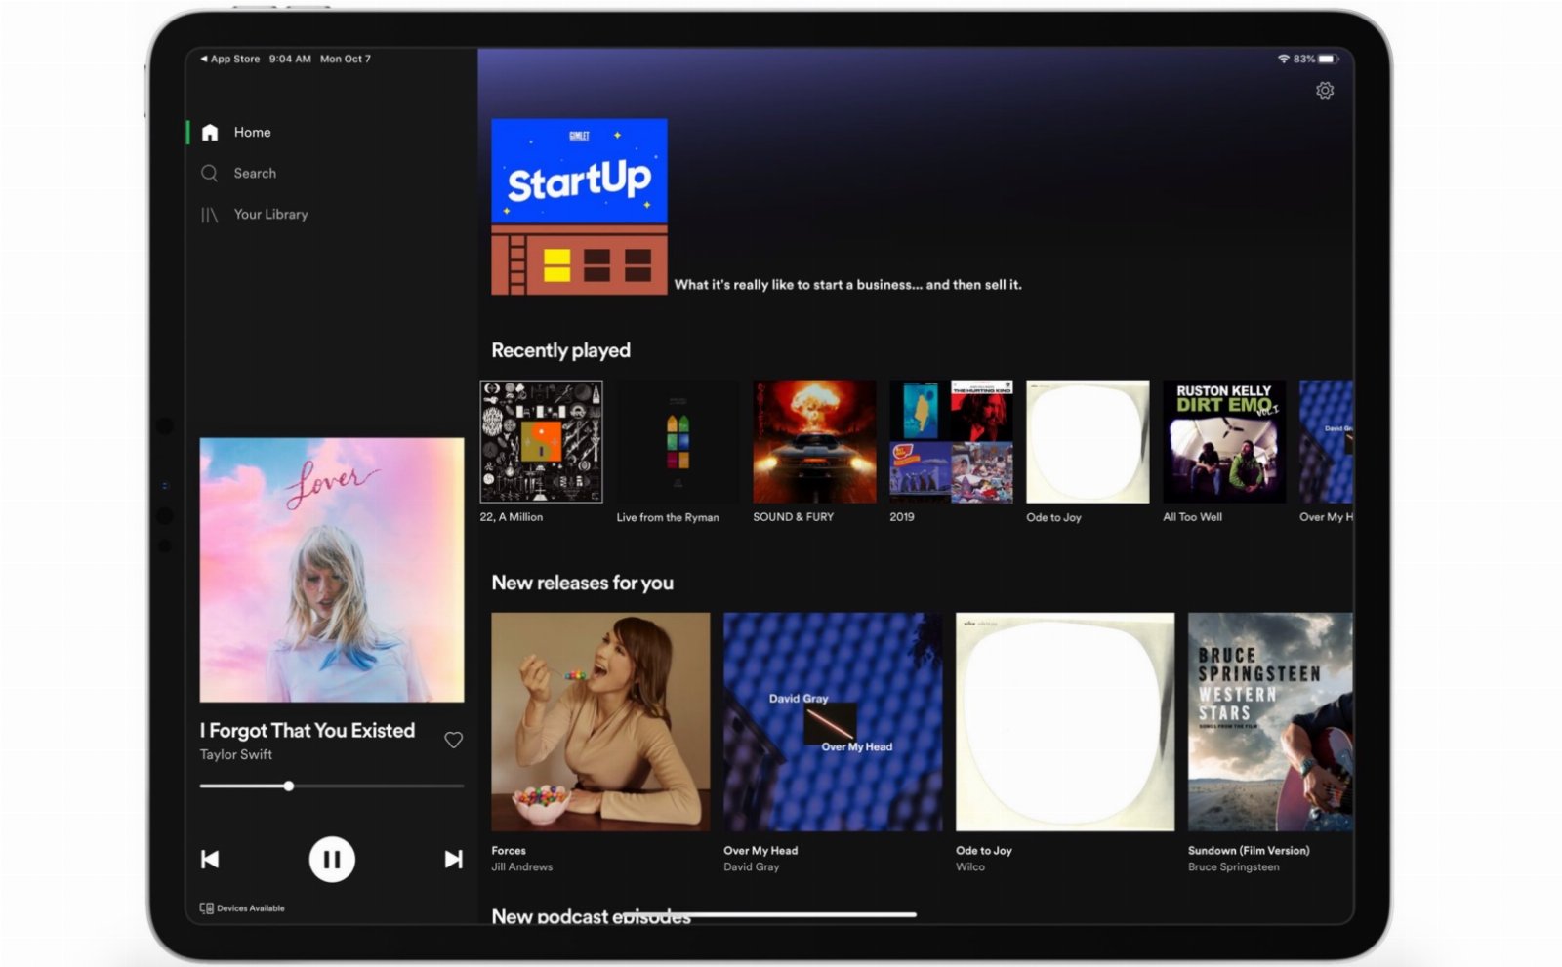Open Ode to Joy in New releases

coord(1065,722)
